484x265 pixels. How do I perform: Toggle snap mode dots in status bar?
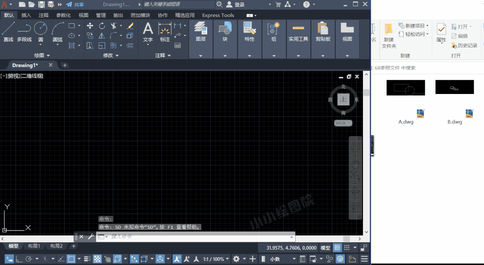pos(347,248)
